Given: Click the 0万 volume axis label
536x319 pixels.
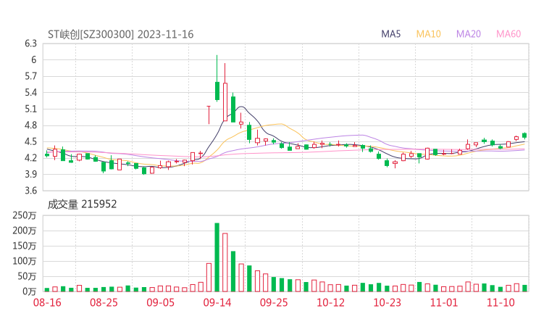Looking at the screenshot, I should 30,291.
